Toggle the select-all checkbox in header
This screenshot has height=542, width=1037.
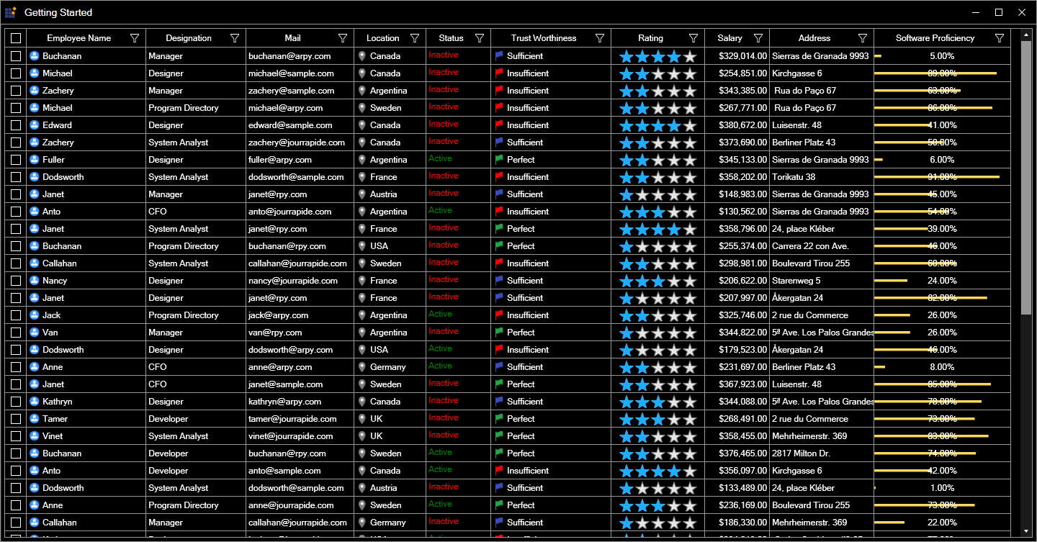pyautogui.click(x=16, y=38)
